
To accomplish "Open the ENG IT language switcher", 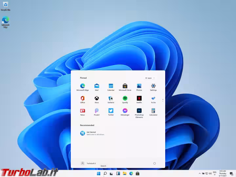I will click(215, 173).
